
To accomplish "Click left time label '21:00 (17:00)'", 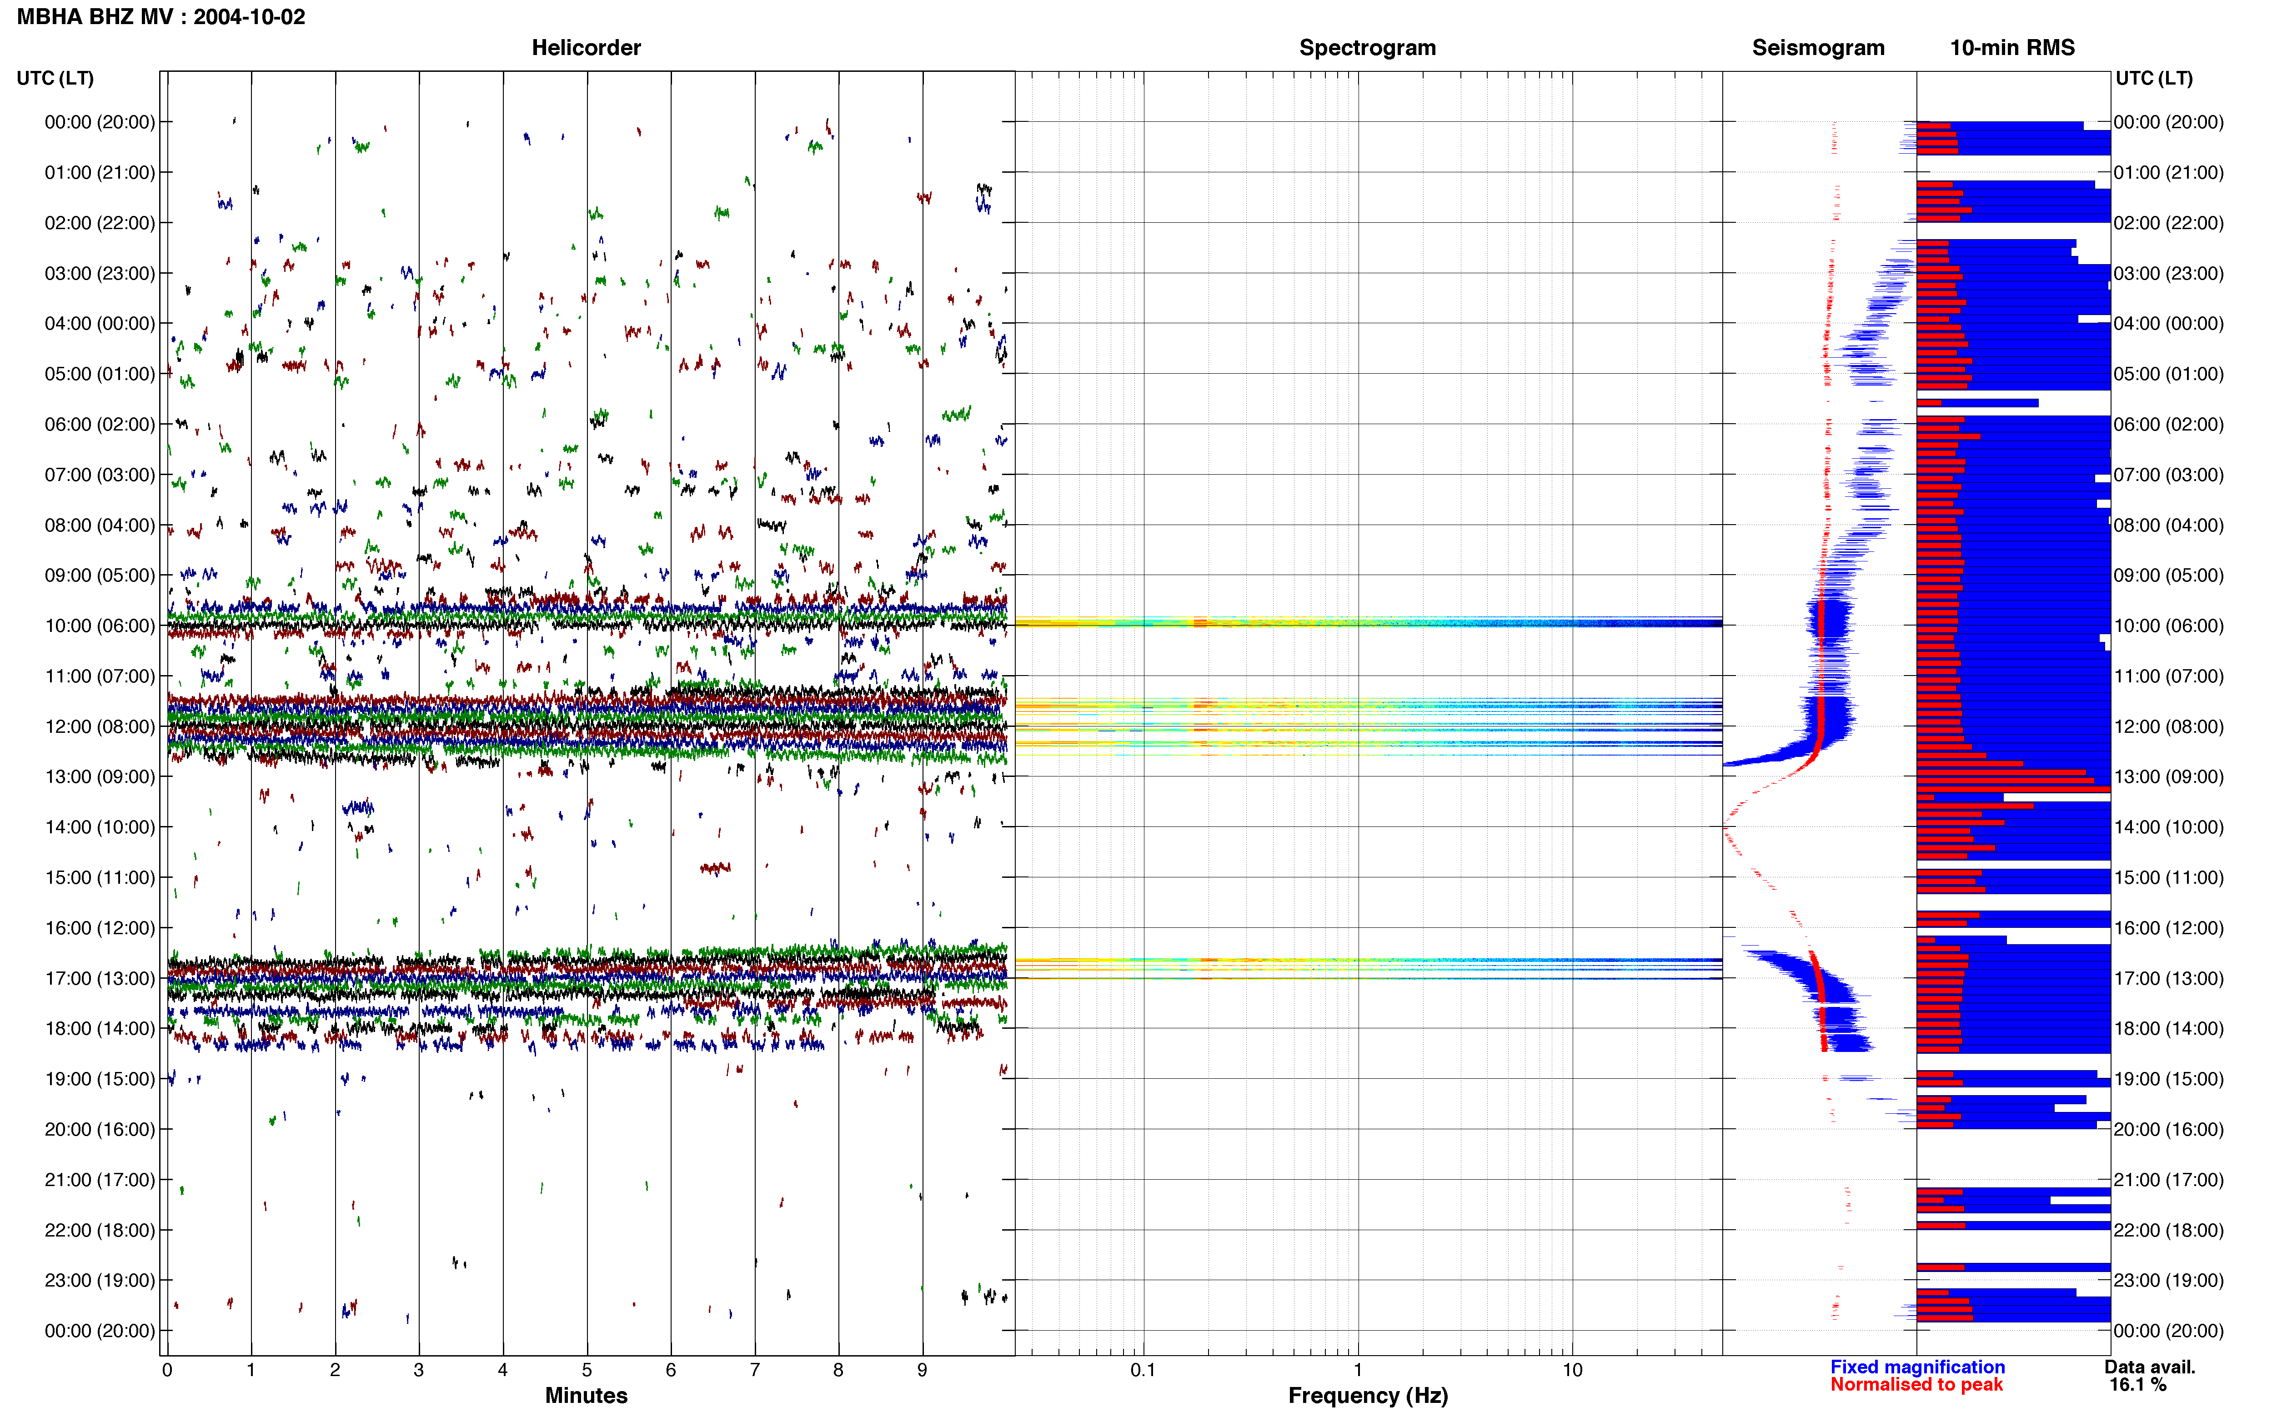I will tap(100, 1180).
